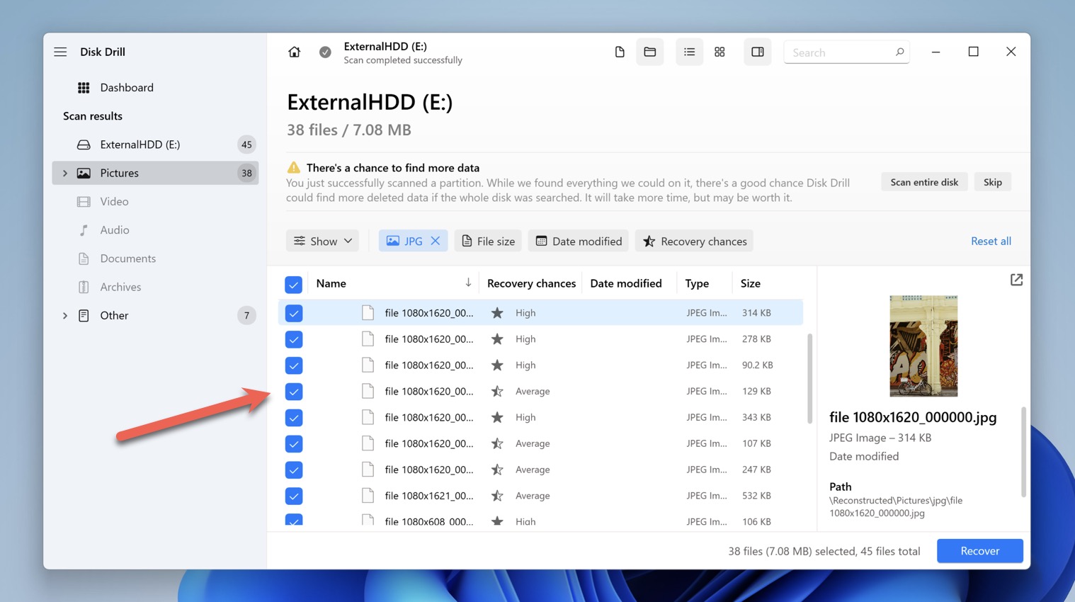Select the grid thumbnails view icon

point(719,52)
